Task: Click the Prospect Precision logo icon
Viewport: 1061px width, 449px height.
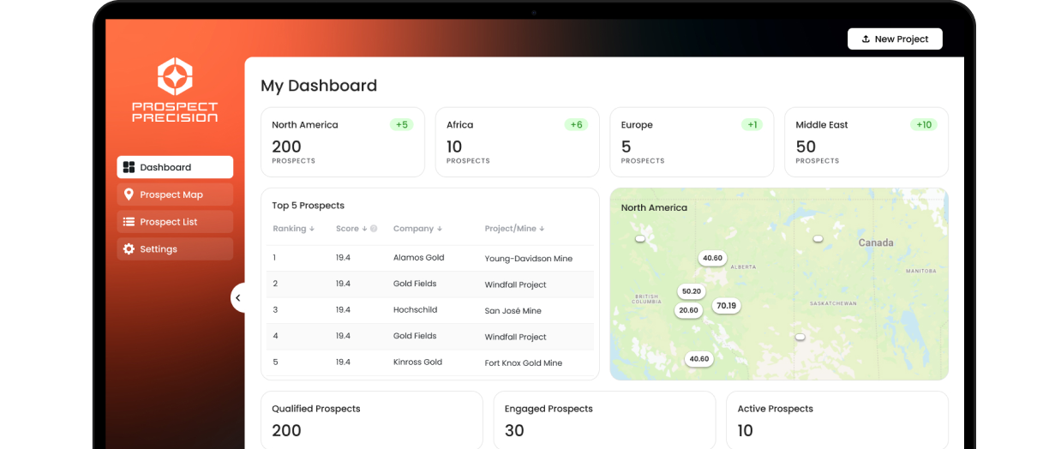Action: coord(175,77)
